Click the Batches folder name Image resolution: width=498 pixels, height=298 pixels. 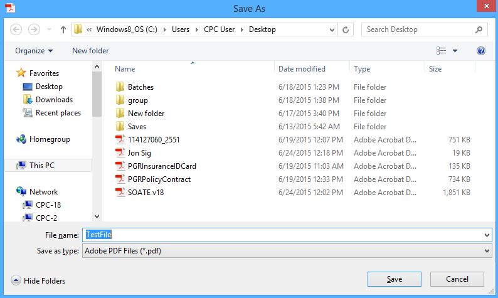[x=140, y=87]
